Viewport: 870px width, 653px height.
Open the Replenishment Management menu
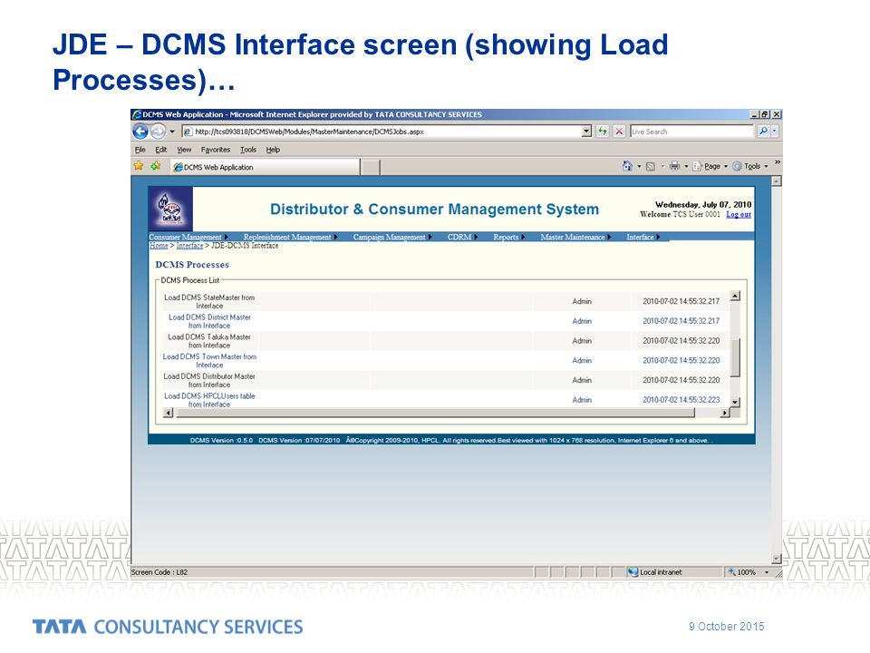pyautogui.click(x=290, y=237)
